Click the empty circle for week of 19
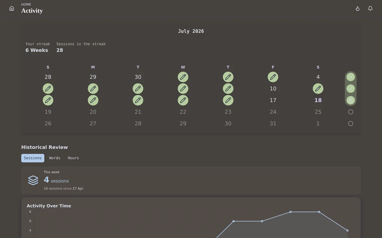This screenshot has height=238, width=382. 351,112
